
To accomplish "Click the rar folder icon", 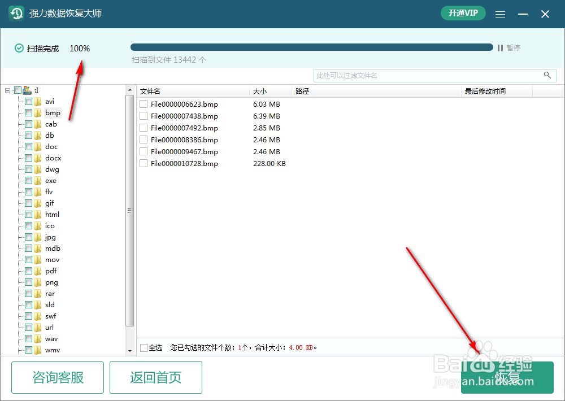I will (38, 294).
